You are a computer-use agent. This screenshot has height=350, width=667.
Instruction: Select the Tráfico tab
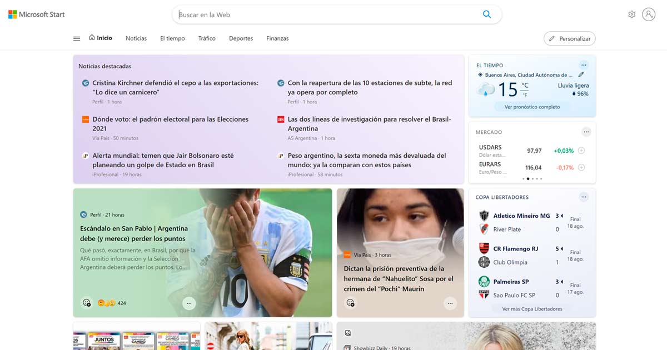pos(207,38)
